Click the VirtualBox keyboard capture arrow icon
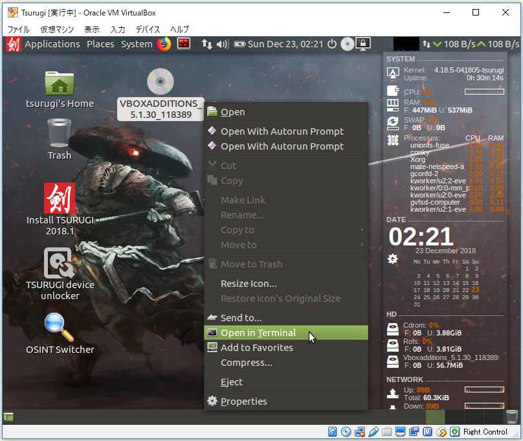 454,432
